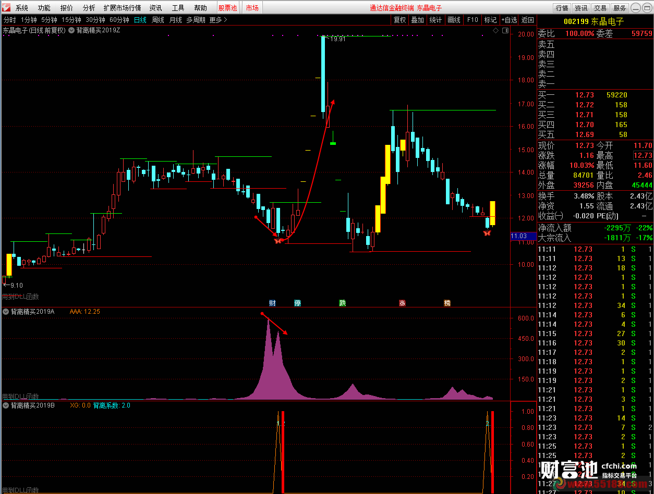
Task: Click the 买二 price 12.72
Action: pyautogui.click(x=584, y=105)
